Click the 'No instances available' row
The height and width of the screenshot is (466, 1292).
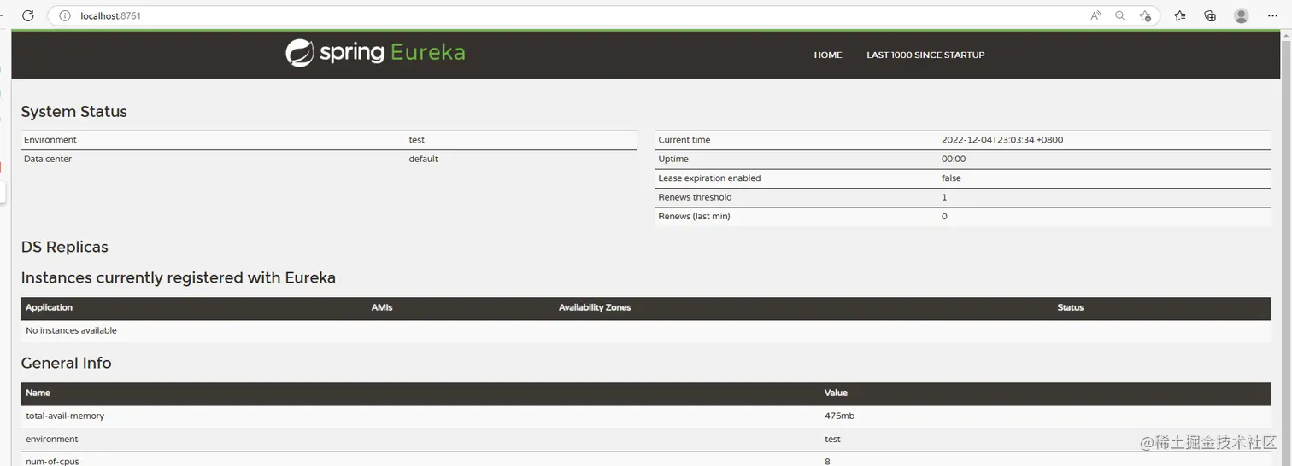coord(646,330)
